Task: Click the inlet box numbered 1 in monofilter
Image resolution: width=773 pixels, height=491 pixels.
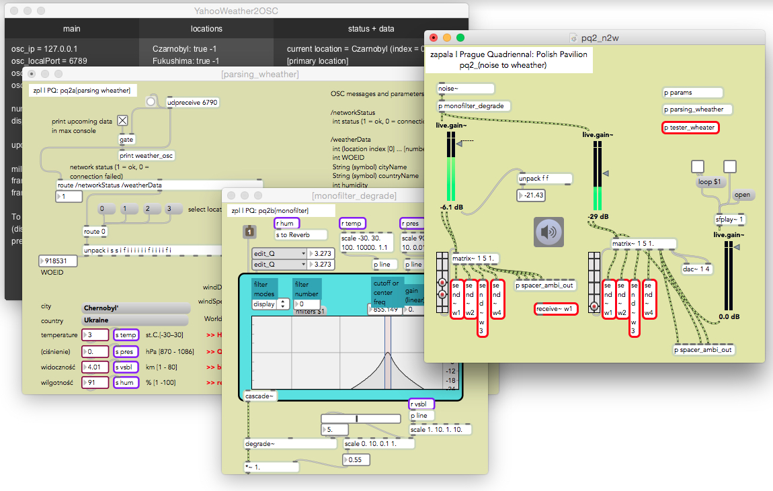Action: (249, 232)
